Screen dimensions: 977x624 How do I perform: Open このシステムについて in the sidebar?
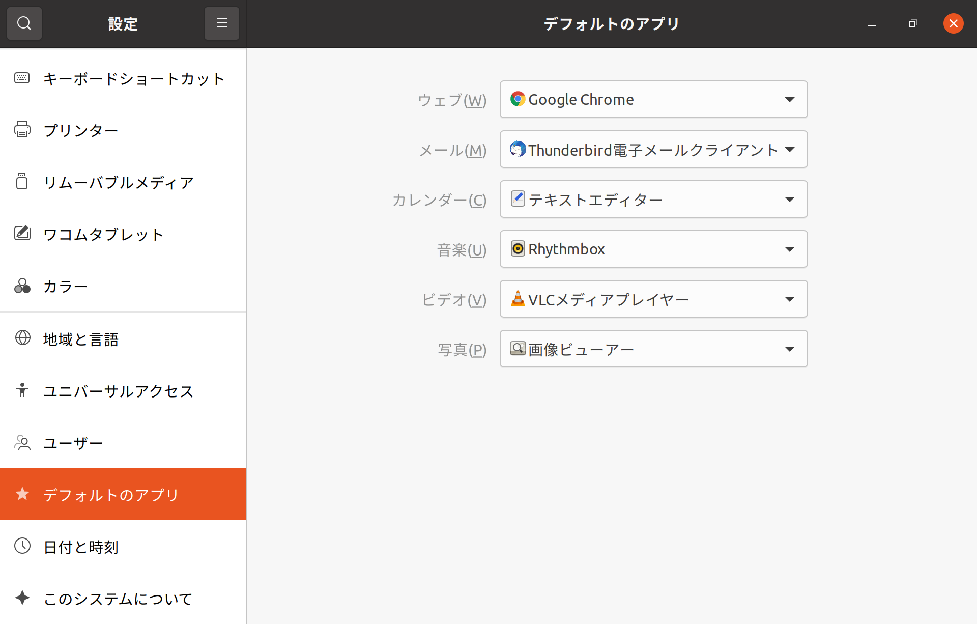pos(123,599)
